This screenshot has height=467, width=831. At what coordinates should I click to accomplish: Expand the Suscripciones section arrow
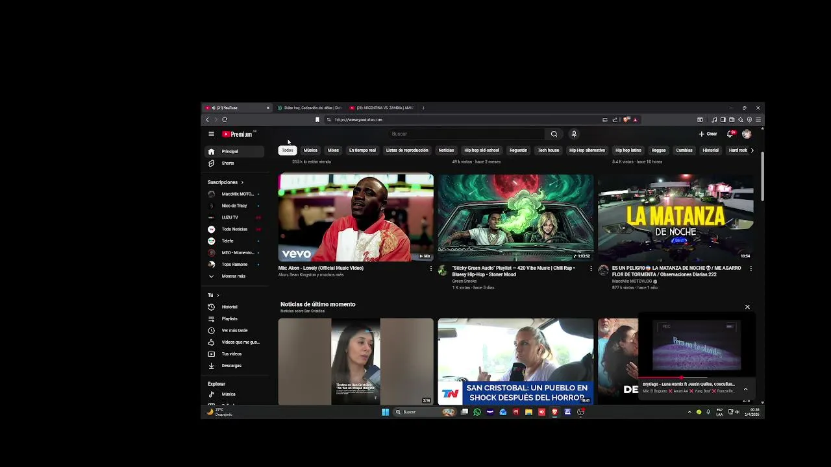pyautogui.click(x=242, y=182)
